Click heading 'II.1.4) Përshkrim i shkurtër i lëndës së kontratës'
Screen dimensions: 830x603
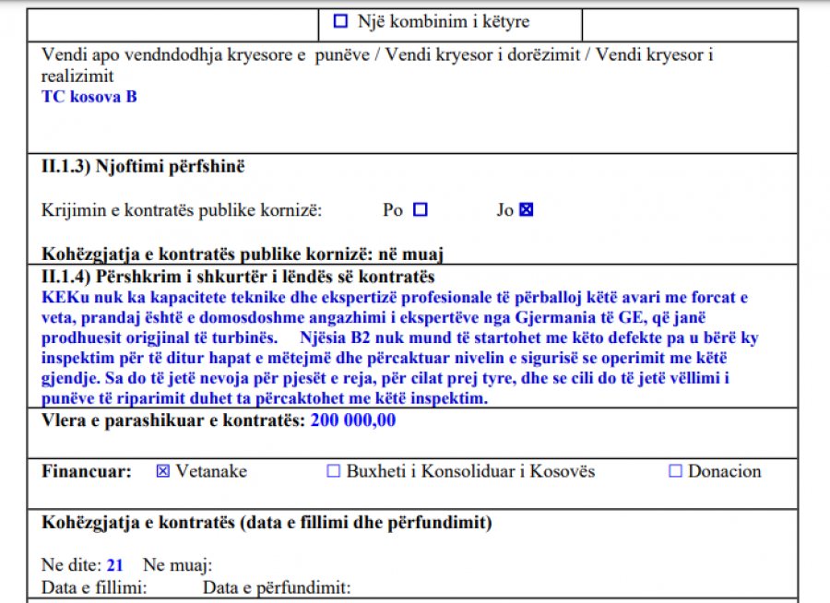click(238, 277)
